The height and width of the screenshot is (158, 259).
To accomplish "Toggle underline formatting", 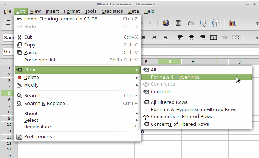I will [x=165, y=37].
